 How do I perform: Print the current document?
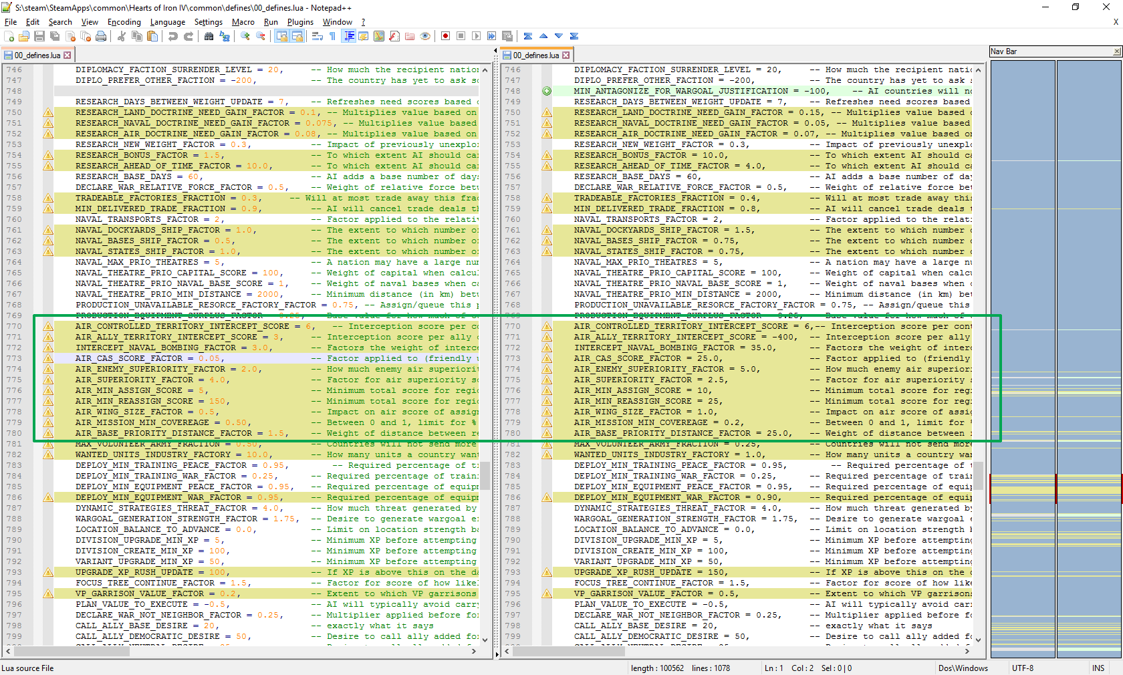coord(101,36)
